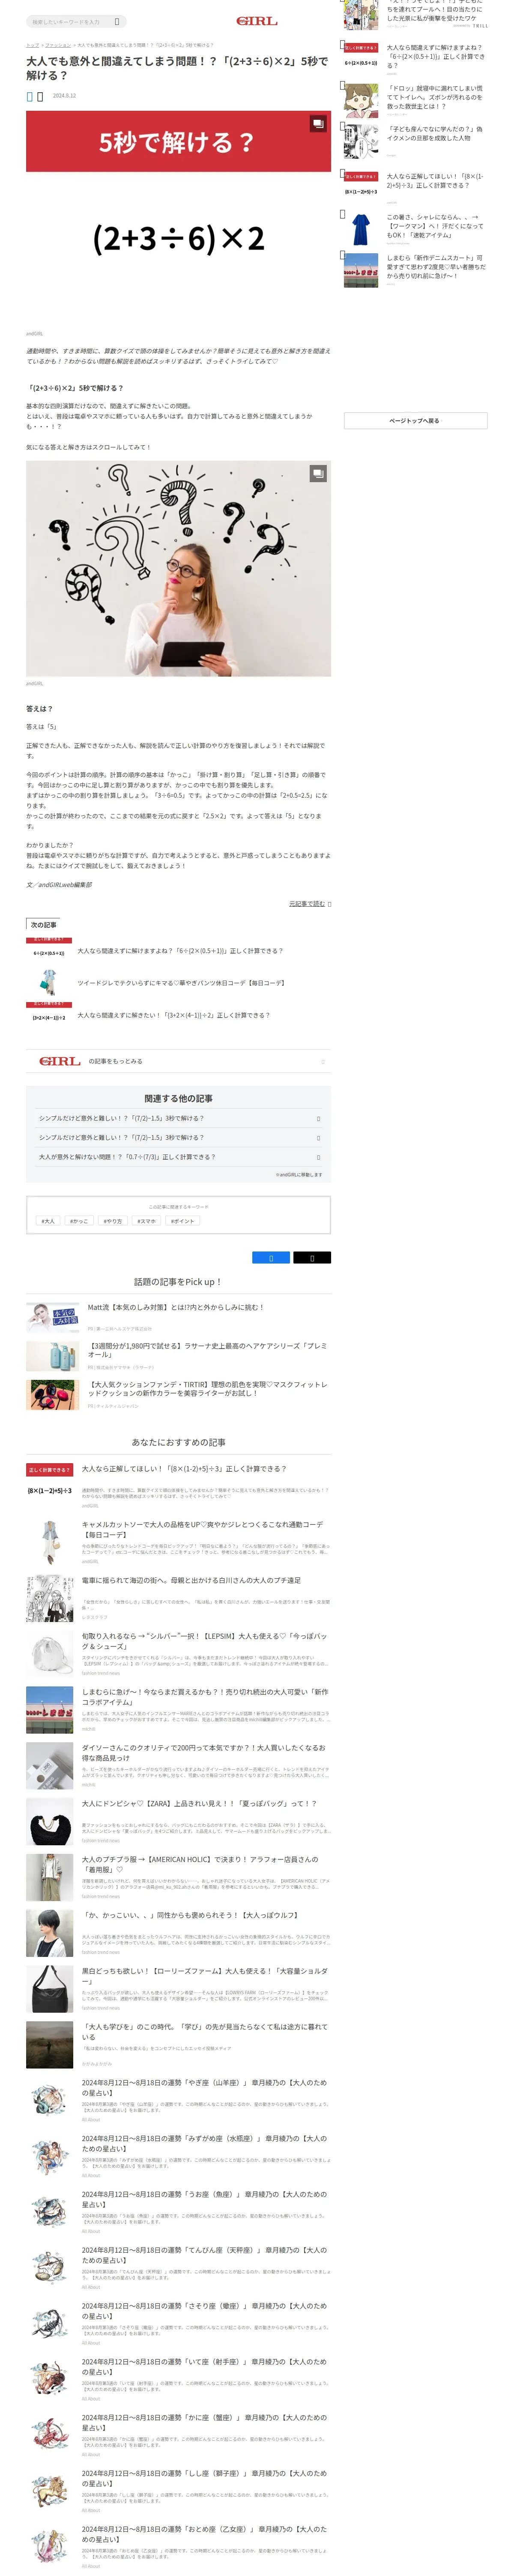This screenshot has width=514, height=2576.
Task: Click the TIRTIR red cushion thumbnail
Action: (52, 1395)
